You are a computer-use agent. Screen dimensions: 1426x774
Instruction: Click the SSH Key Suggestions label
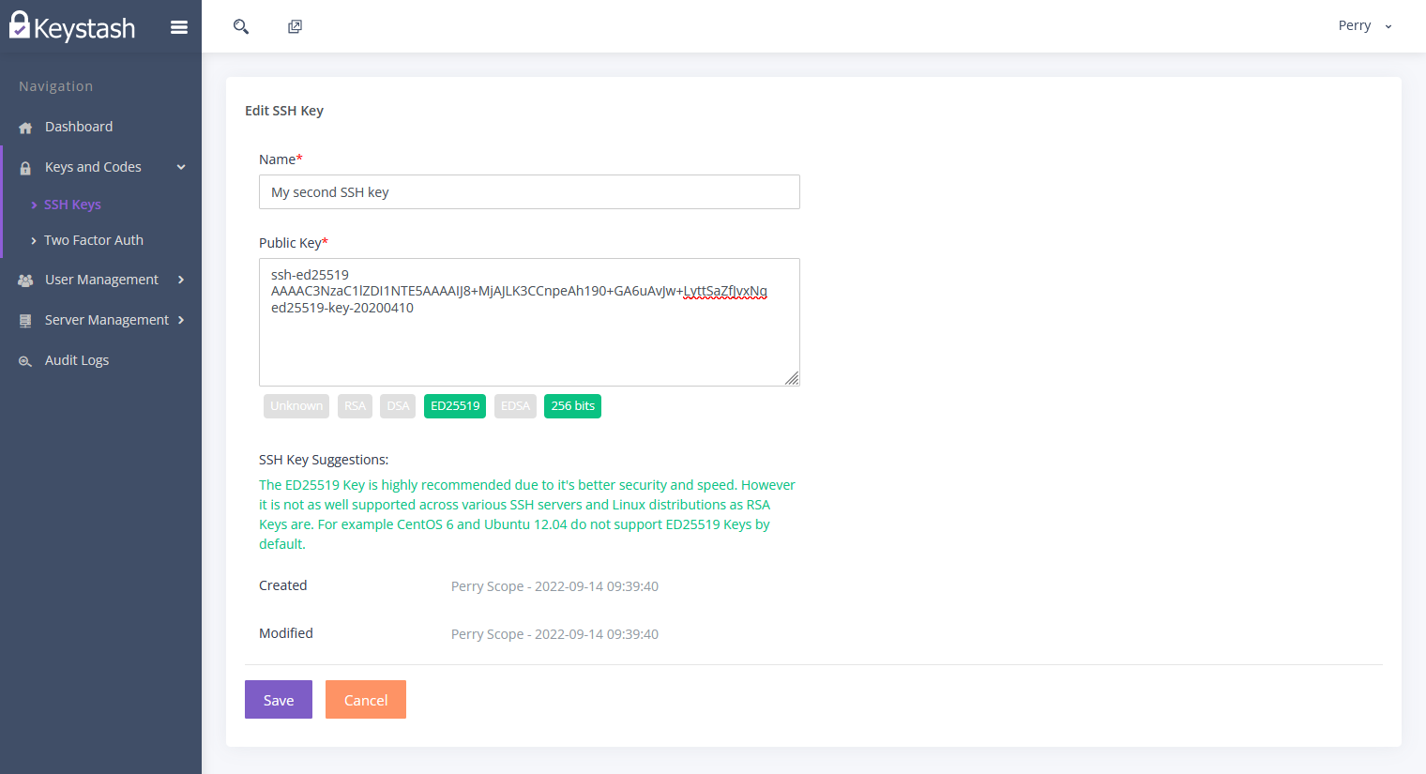pyautogui.click(x=324, y=460)
